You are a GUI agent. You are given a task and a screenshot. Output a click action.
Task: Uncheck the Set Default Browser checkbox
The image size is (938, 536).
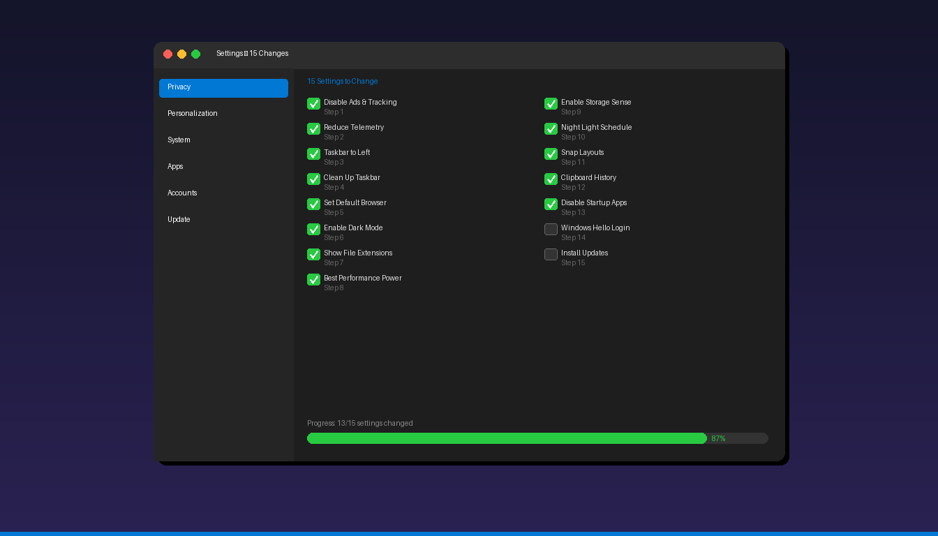click(x=313, y=204)
